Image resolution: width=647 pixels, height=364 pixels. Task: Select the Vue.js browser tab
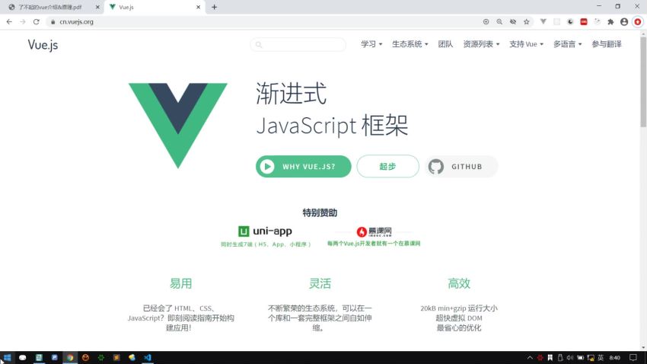coord(153,7)
